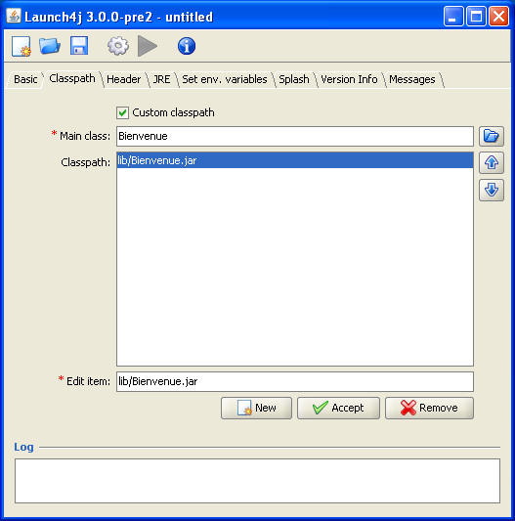Move the classpath entry down
Image resolution: width=515 pixels, height=521 pixels.
click(x=492, y=190)
